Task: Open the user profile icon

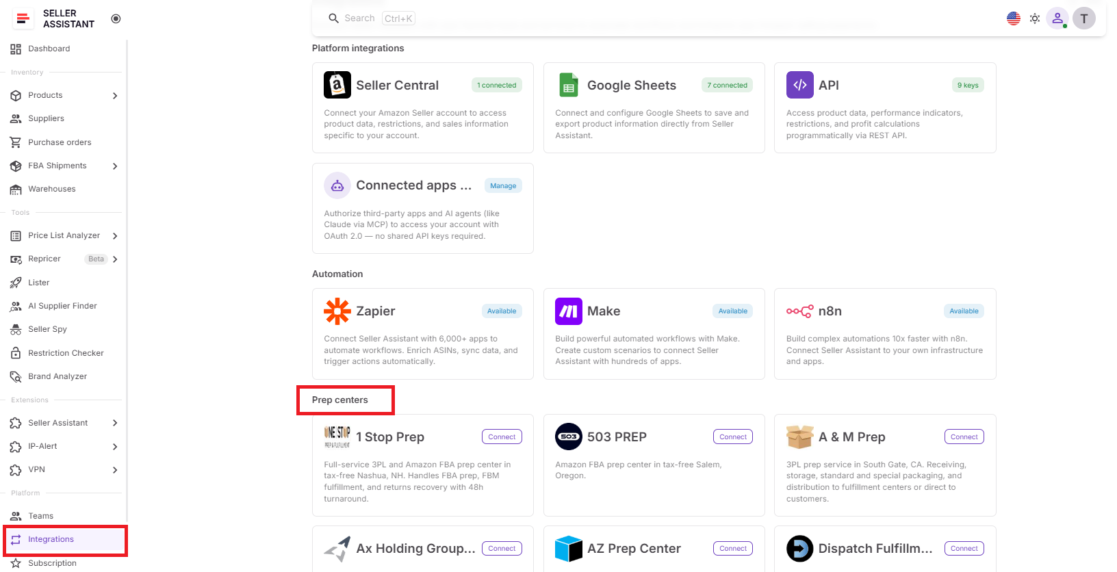Action: pyautogui.click(x=1057, y=18)
